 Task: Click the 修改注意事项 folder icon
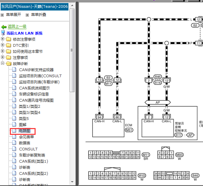[x=8, y=39]
